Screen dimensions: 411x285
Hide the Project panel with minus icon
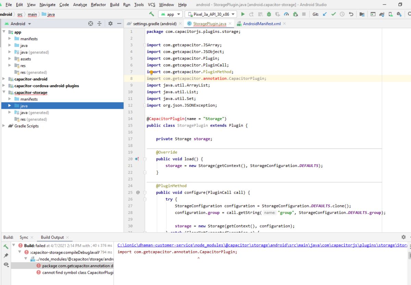click(119, 24)
